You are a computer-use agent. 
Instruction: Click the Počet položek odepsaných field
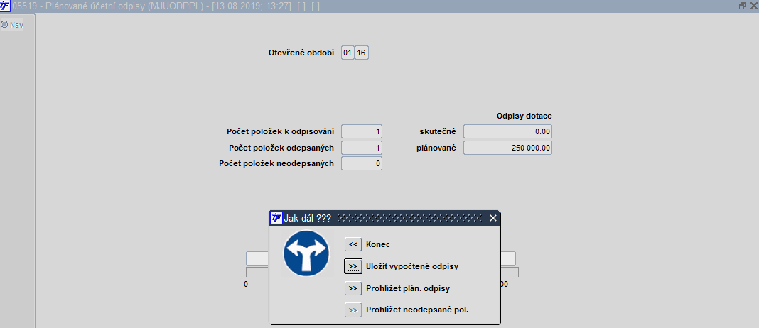(x=362, y=148)
